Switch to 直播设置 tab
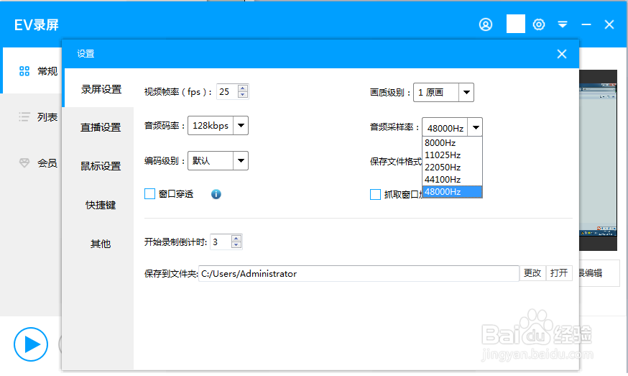Viewport: 628px width, 376px height. pyautogui.click(x=99, y=127)
